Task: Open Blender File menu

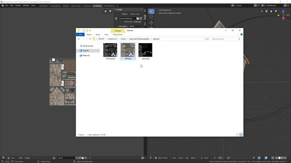Action: point(7,5)
